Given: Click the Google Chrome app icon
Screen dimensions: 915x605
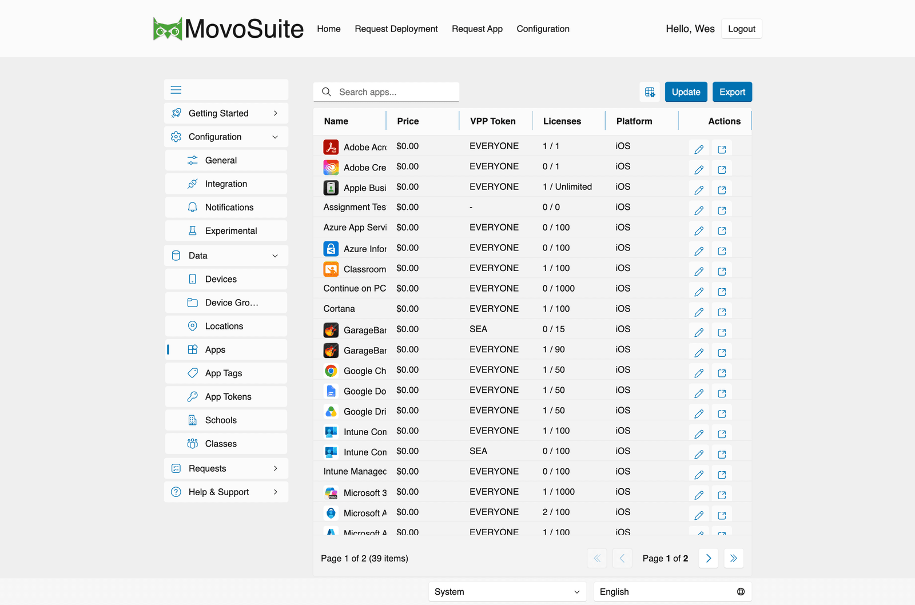Looking at the screenshot, I should point(331,371).
